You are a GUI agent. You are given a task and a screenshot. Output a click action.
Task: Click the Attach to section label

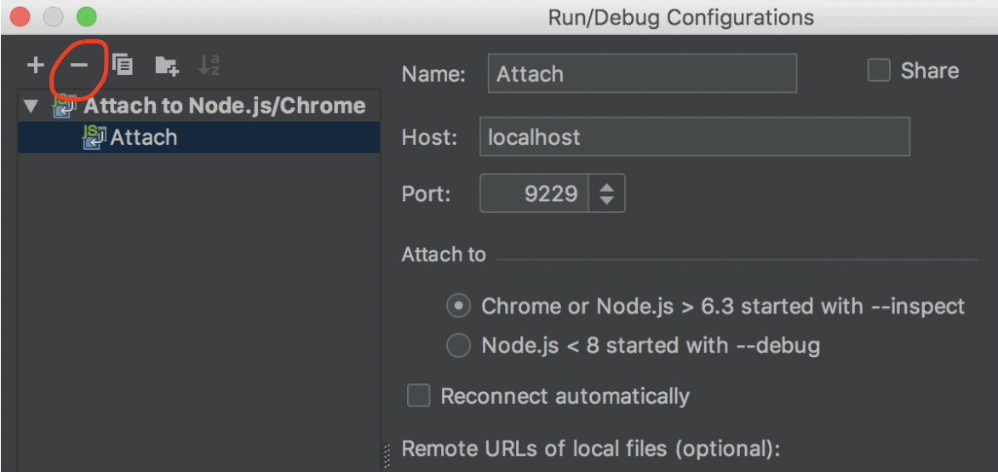coord(444,255)
